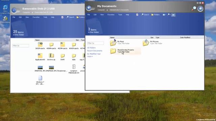This screenshot has width=216, height=121.
Task: Select the #042Projects folder
Action: click(x=74, y=46)
